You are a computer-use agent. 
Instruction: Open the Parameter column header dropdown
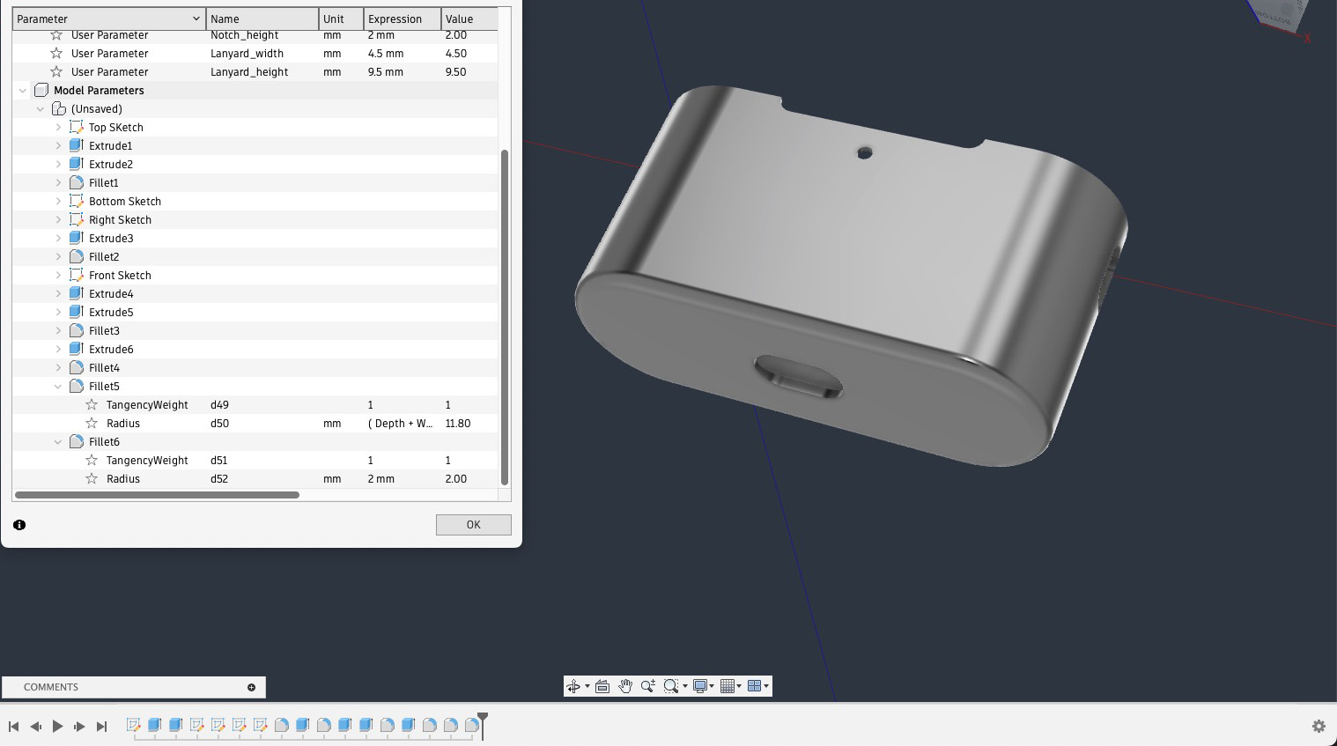[196, 18]
